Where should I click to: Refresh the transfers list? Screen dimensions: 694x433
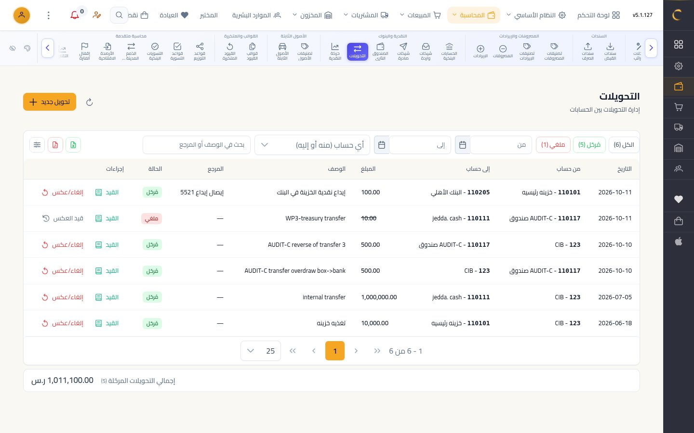point(89,102)
